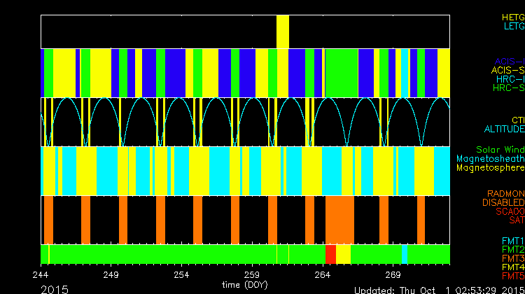Click the CTI legend label

tap(517, 120)
